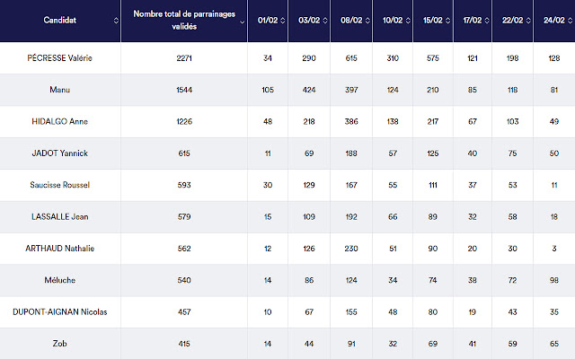Image resolution: width=575 pixels, height=359 pixels.
Task: Click the JADOT Yannick name cell
Action: point(61,153)
